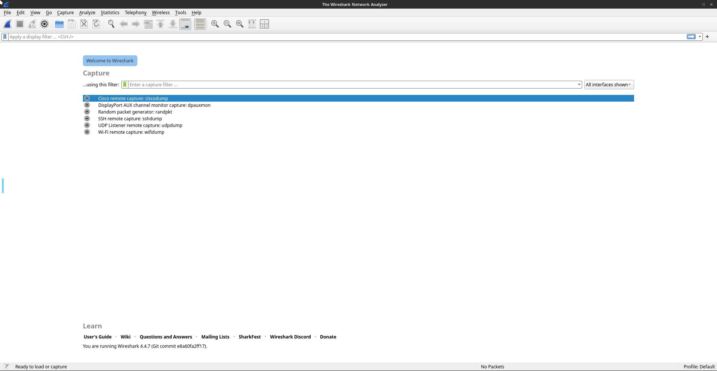Open the display filter bookmark icon
717x371 pixels.
point(5,37)
